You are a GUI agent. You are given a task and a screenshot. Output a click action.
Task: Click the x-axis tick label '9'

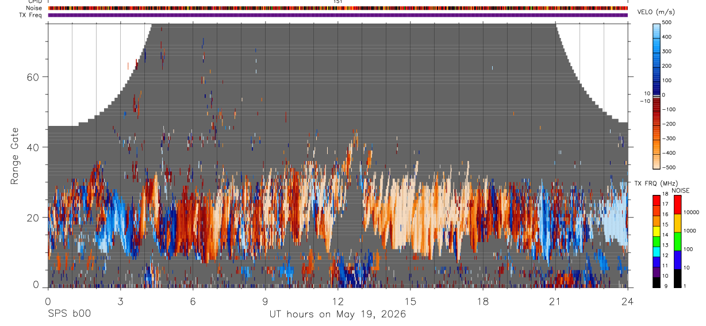click(x=265, y=301)
